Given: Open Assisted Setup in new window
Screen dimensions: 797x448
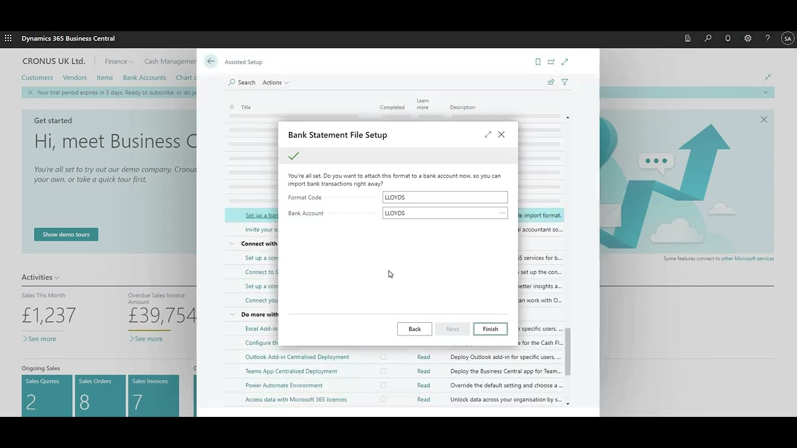Looking at the screenshot, I should click(x=551, y=62).
